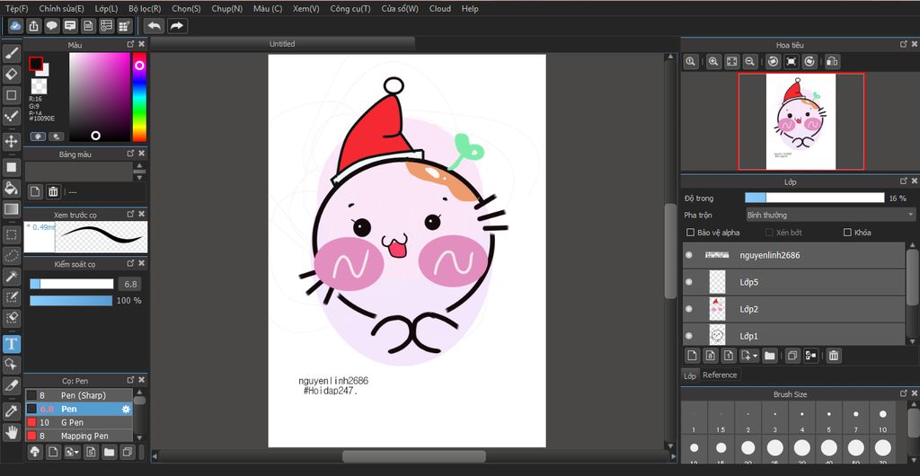
Task: Detach the Lớp panel with its float icon
Action: tap(904, 181)
